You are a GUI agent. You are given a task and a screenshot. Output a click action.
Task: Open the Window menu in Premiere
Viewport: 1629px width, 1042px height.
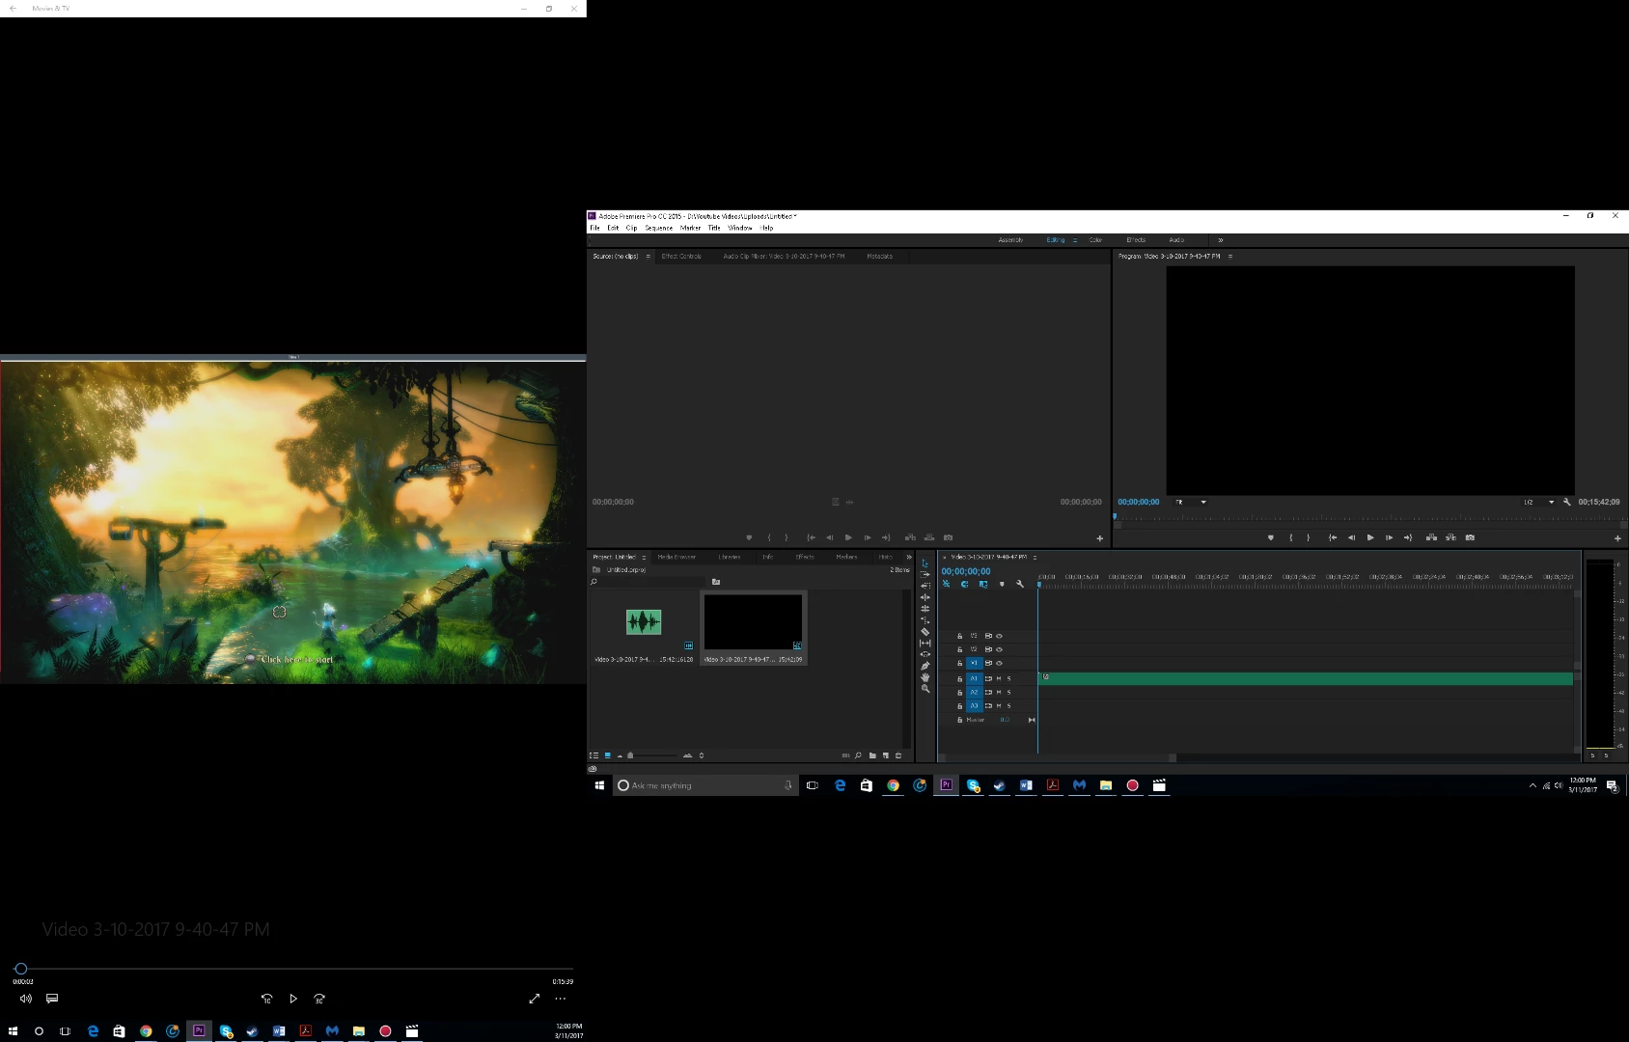[x=740, y=228]
